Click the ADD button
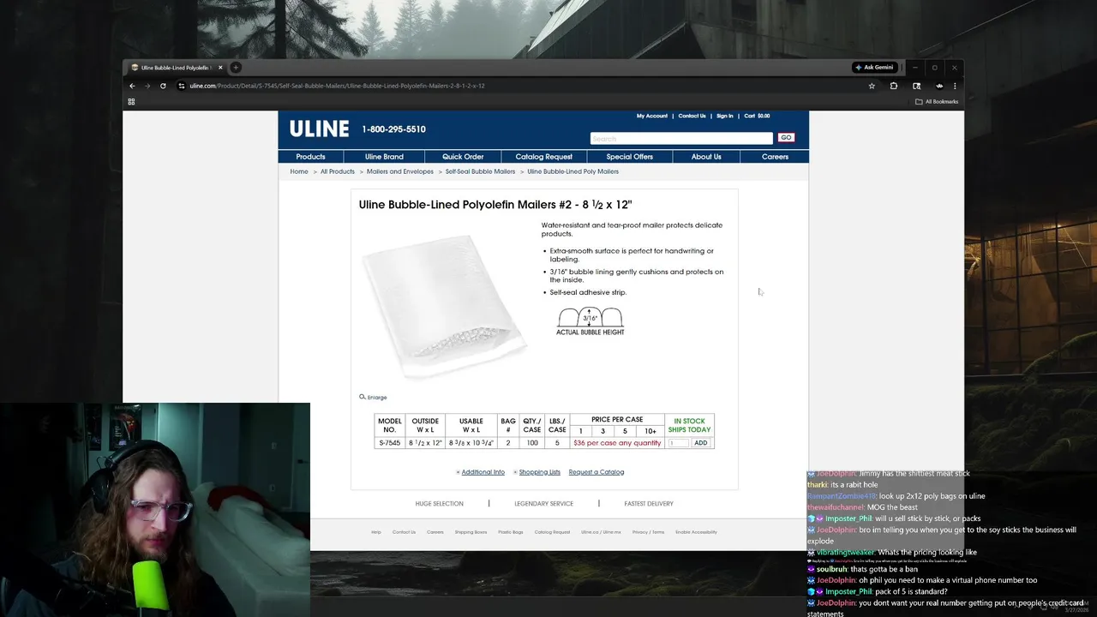Screen dimensions: 1097x617 tap(701, 443)
